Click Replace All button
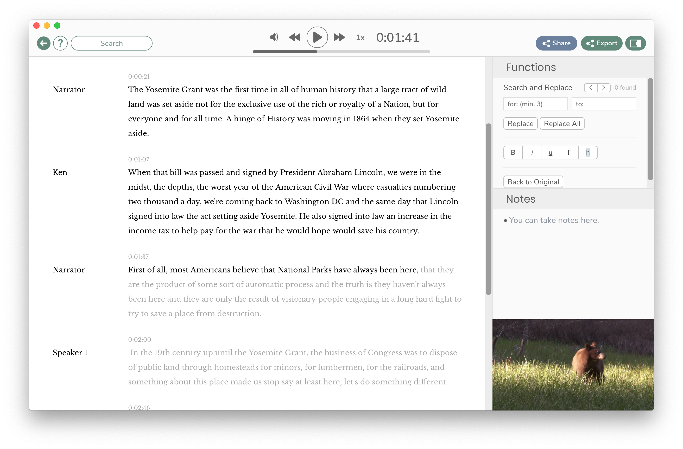 tap(562, 124)
